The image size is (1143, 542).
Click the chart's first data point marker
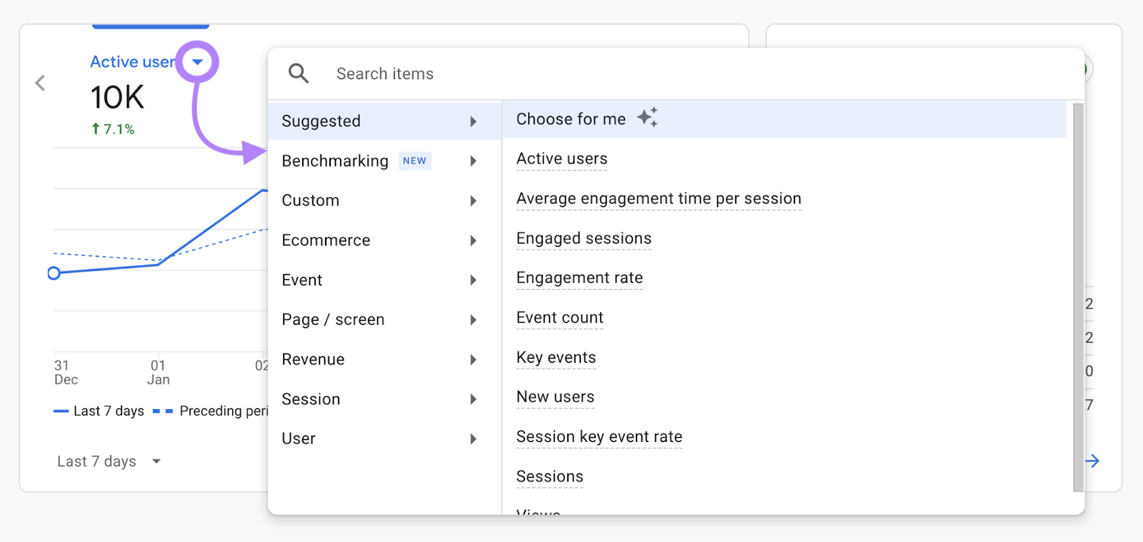coord(54,273)
